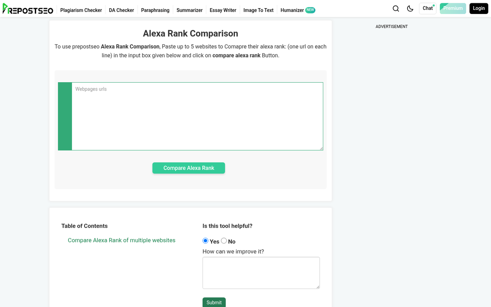Open the Chat panel

coord(428,8)
